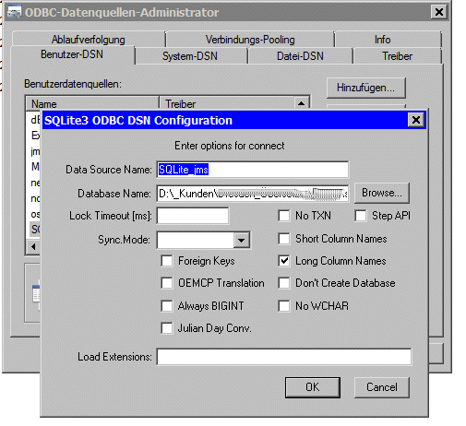Open the Sync.Mode dropdown
Viewport: 466px width, 426px height.
(242, 240)
